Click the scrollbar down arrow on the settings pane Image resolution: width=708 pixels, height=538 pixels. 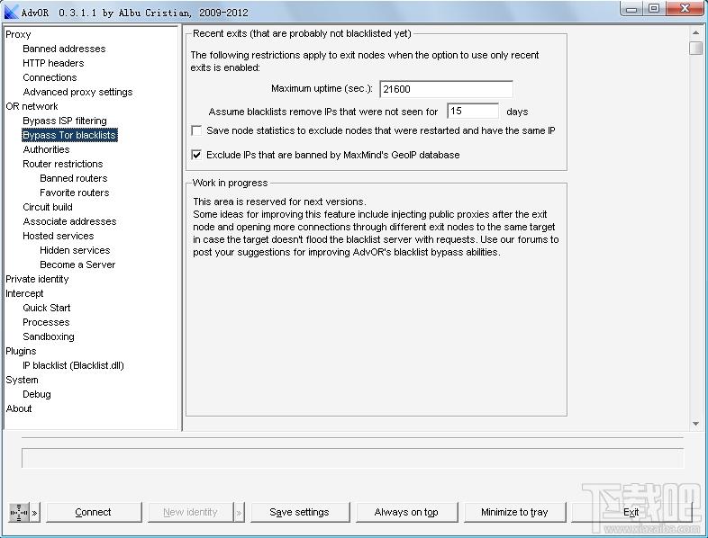coord(695,424)
